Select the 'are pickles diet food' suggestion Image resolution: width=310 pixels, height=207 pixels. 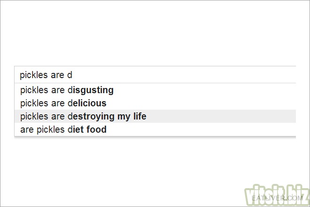pyautogui.click(x=155, y=129)
